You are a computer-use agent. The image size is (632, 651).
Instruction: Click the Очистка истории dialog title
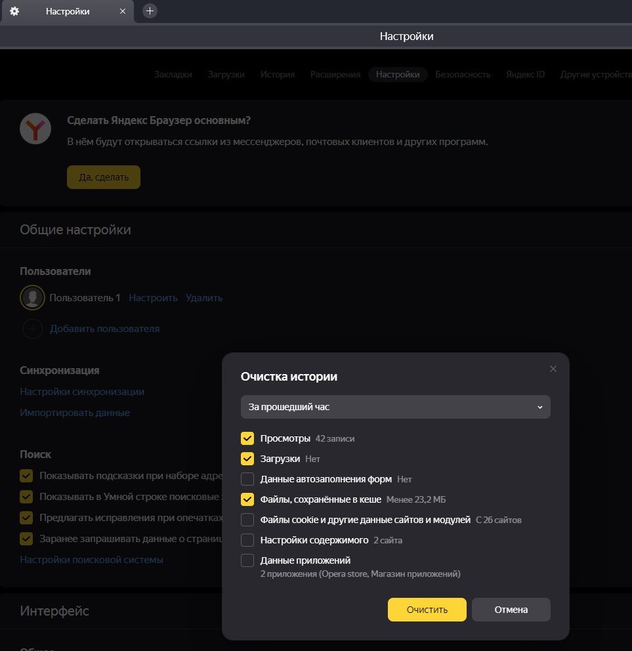coord(289,377)
